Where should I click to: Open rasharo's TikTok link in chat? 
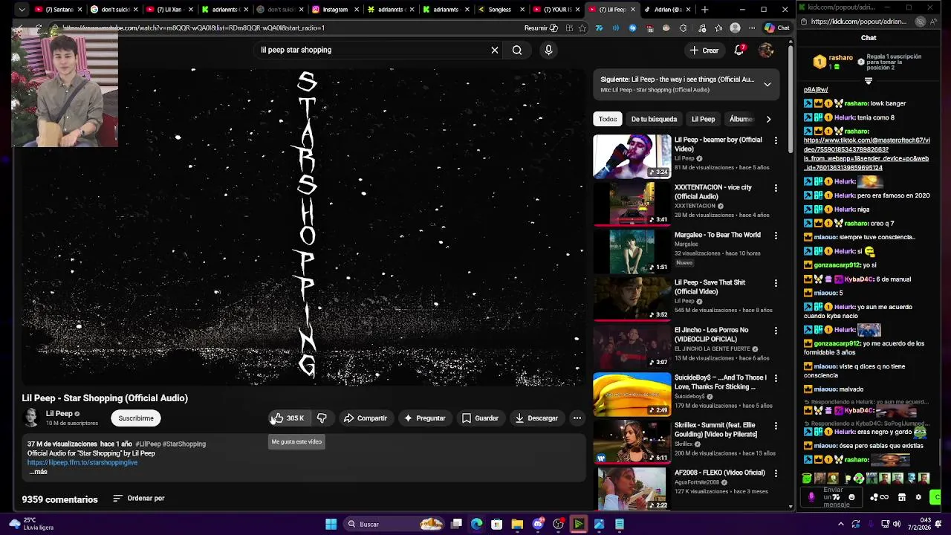coord(866,154)
